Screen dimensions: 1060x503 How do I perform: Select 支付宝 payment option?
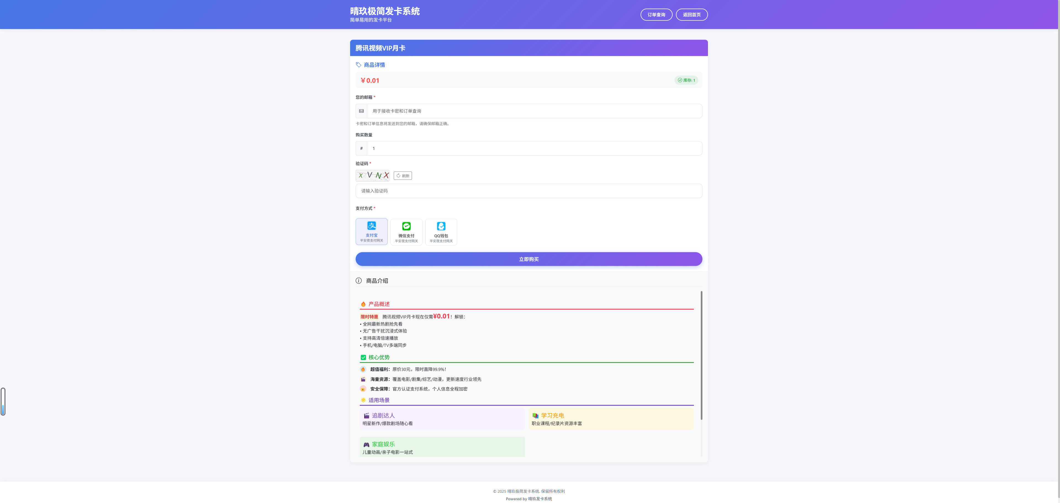click(x=372, y=235)
